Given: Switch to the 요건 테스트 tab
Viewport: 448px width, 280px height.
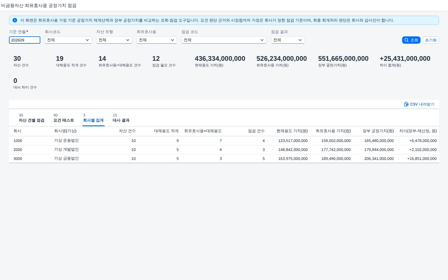Looking at the screenshot, I should point(64,118).
